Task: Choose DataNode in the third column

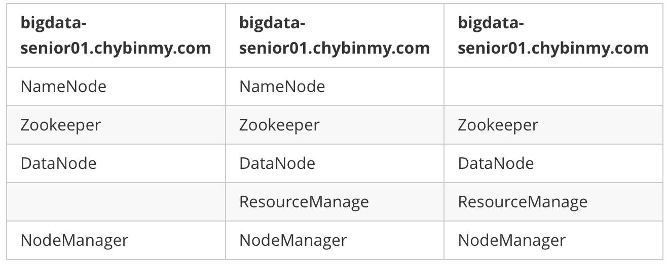Action: point(496,163)
